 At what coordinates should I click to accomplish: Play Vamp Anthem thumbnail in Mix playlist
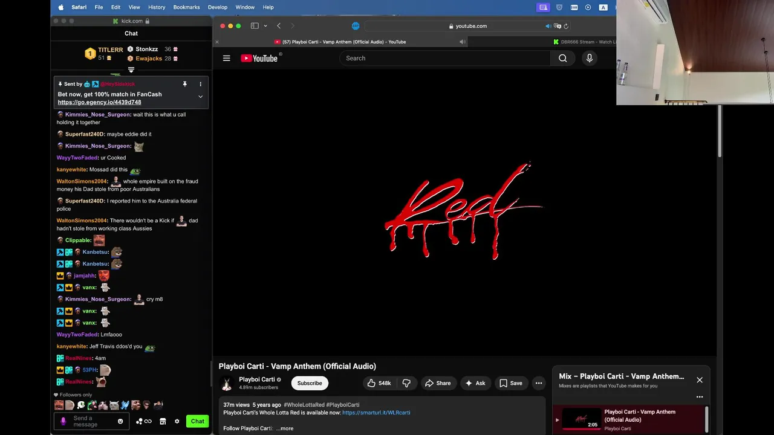click(x=581, y=419)
